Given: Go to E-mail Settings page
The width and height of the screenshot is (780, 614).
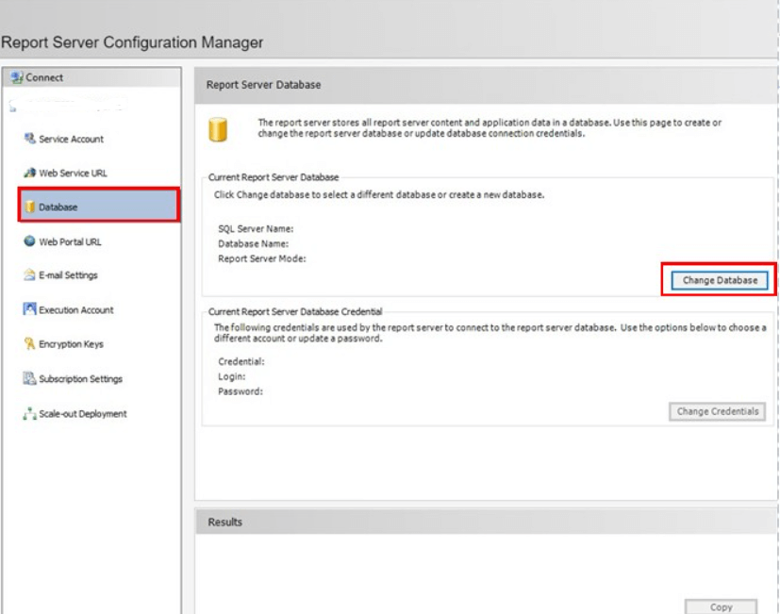Looking at the screenshot, I should click(68, 276).
